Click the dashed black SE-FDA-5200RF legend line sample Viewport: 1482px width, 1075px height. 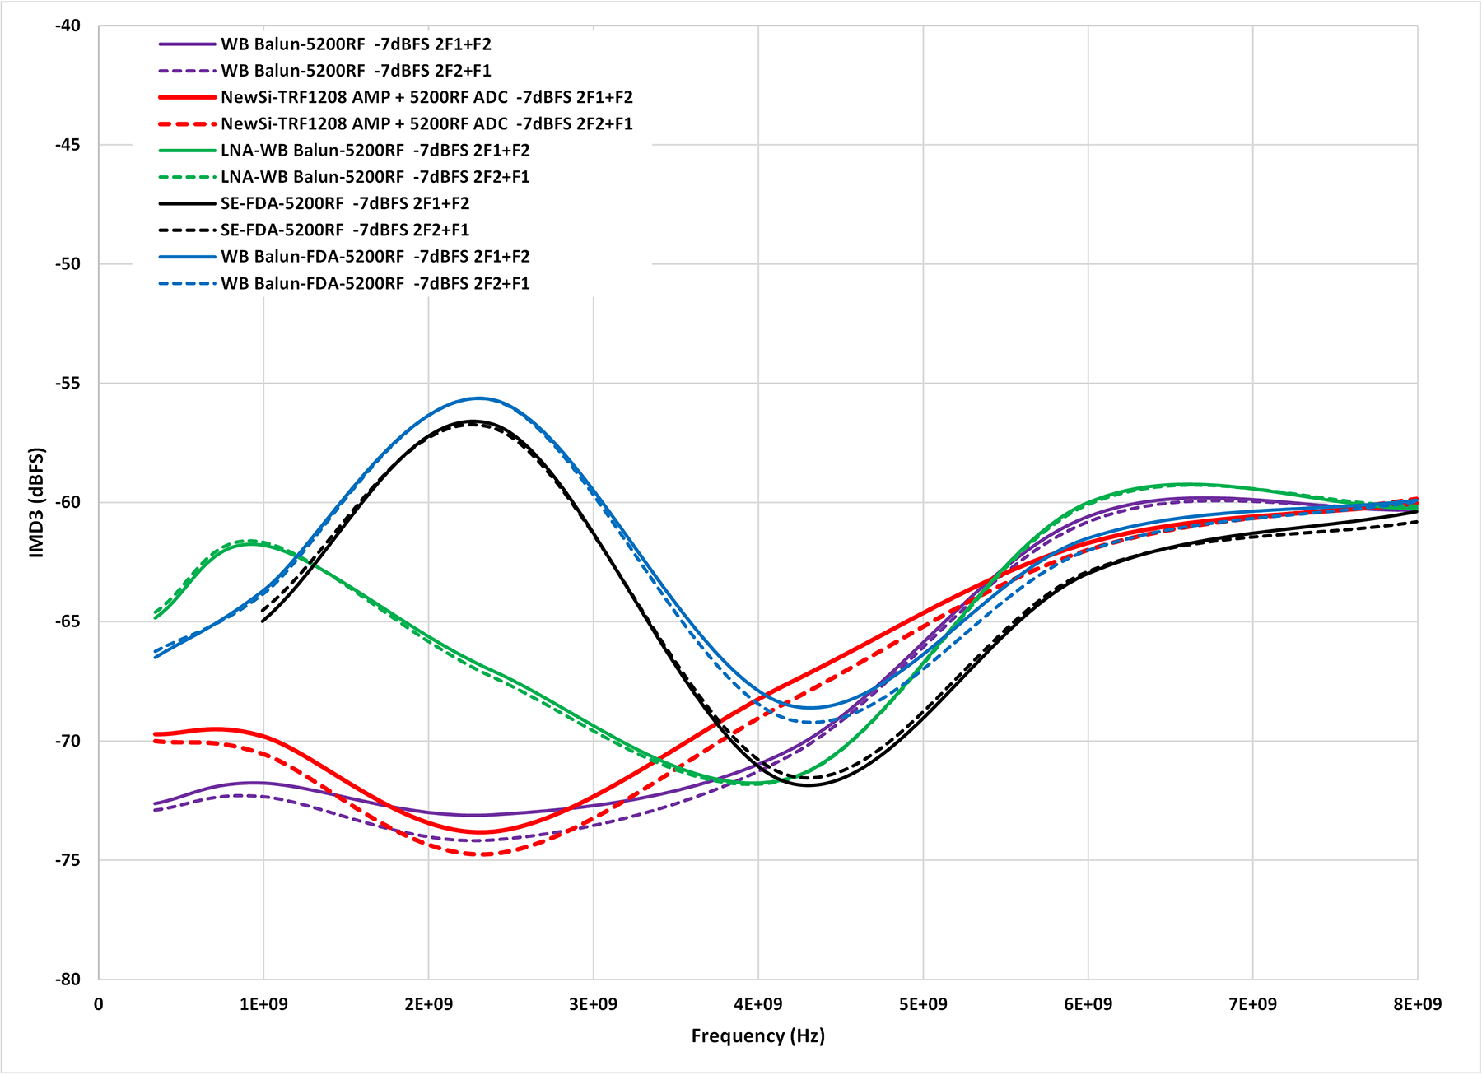tap(187, 230)
